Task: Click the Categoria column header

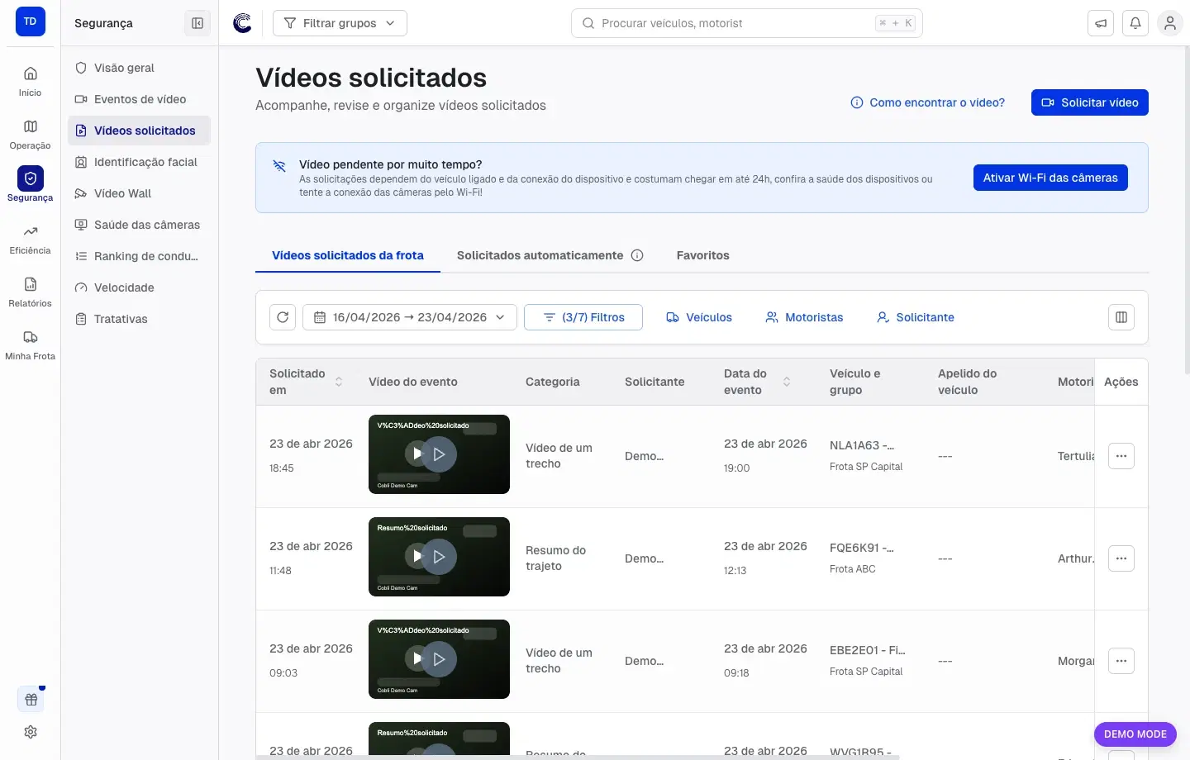Action: [553, 382]
